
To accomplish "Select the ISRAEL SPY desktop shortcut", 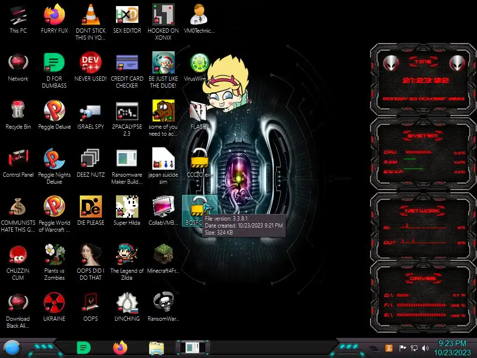I will tap(91, 115).
